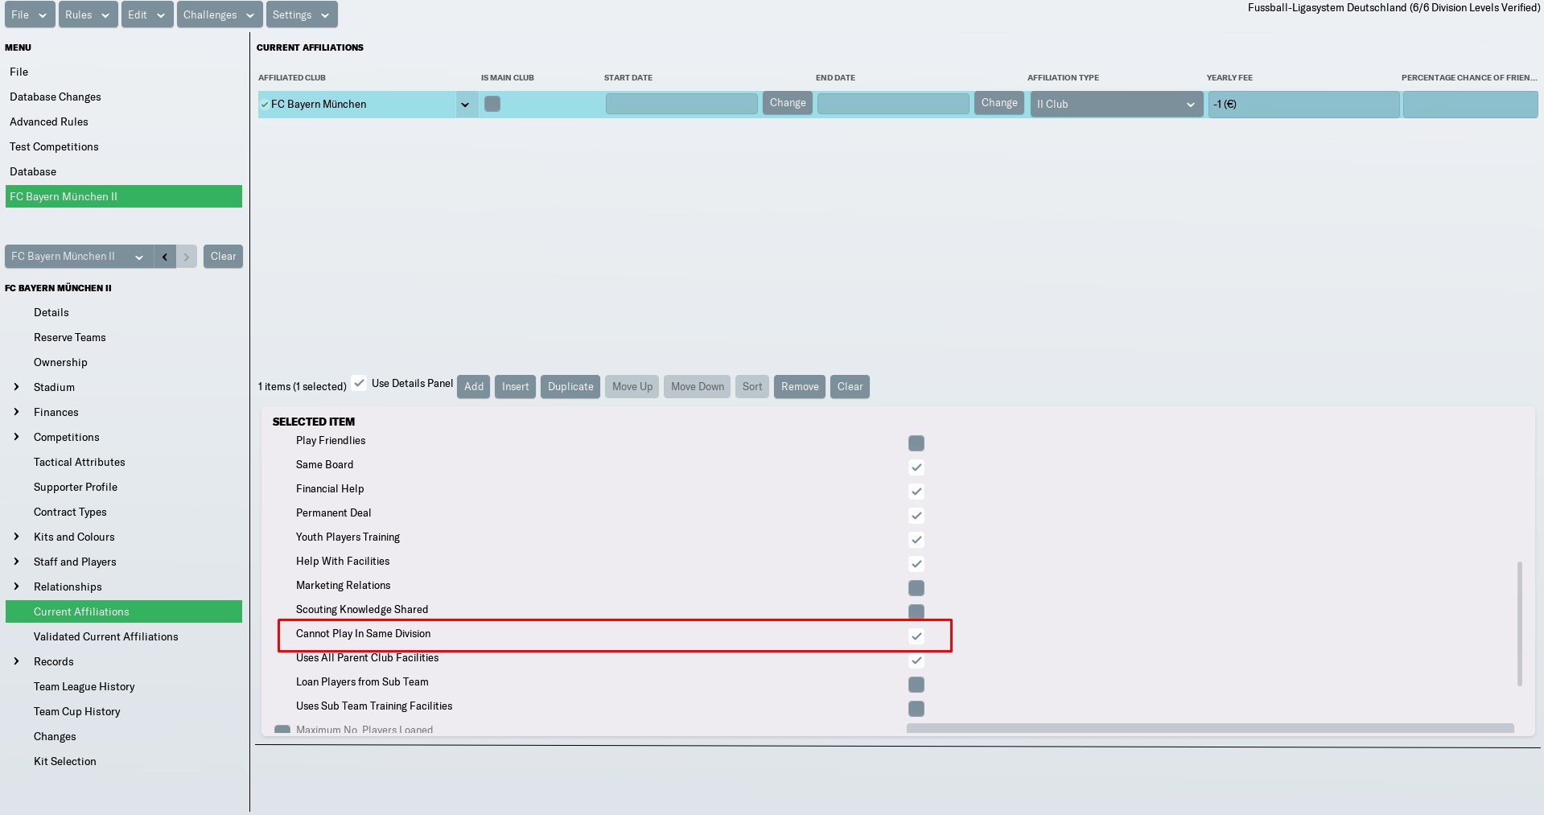Viewport: 1544px width, 815px height.
Task: Open the FC Bayern München II selector dropdown
Action: tap(79, 257)
